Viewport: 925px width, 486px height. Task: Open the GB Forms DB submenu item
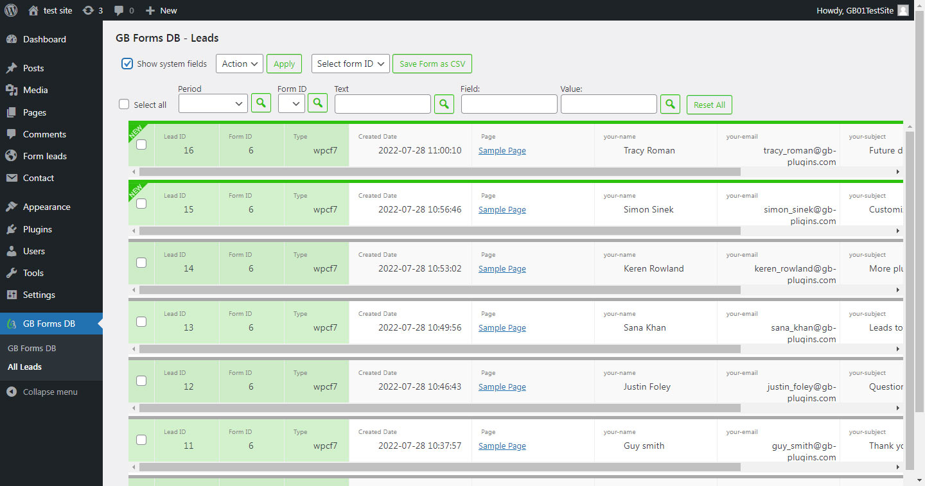point(32,348)
